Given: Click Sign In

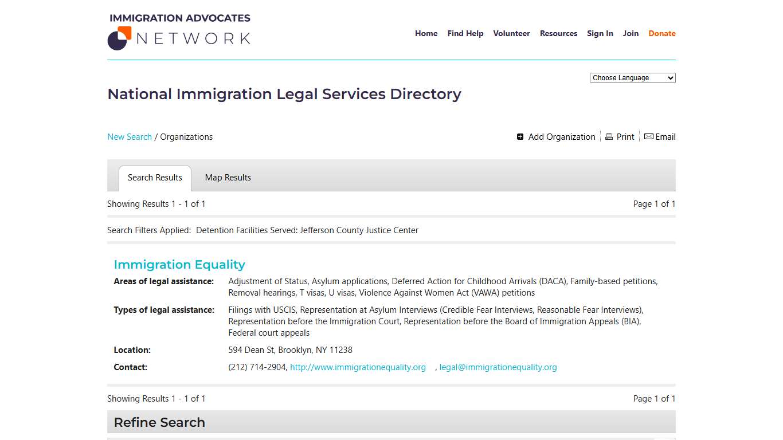Looking at the screenshot, I should tap(600, 33).
